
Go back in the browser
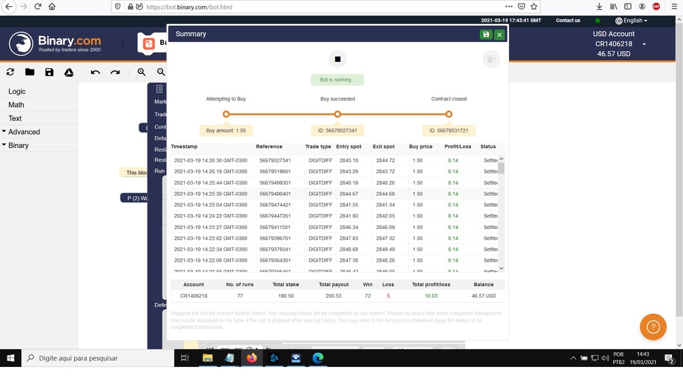click(x=9, y=7)
